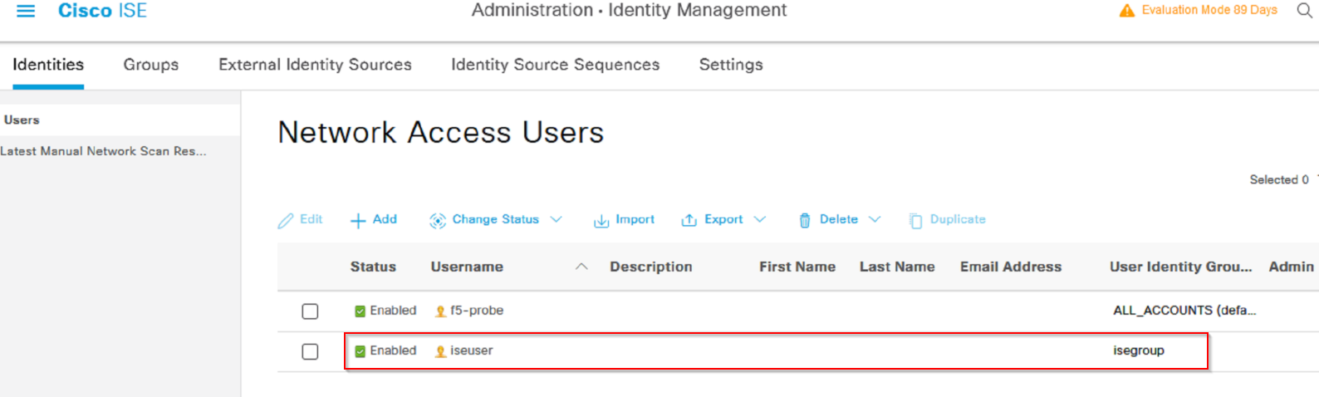Screen dimensions: 1319x397
Task: Open the hamburger navigation menu
Action: [26, 11]
